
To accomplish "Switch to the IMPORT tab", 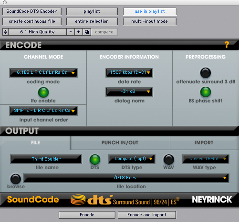I will 204,142.
